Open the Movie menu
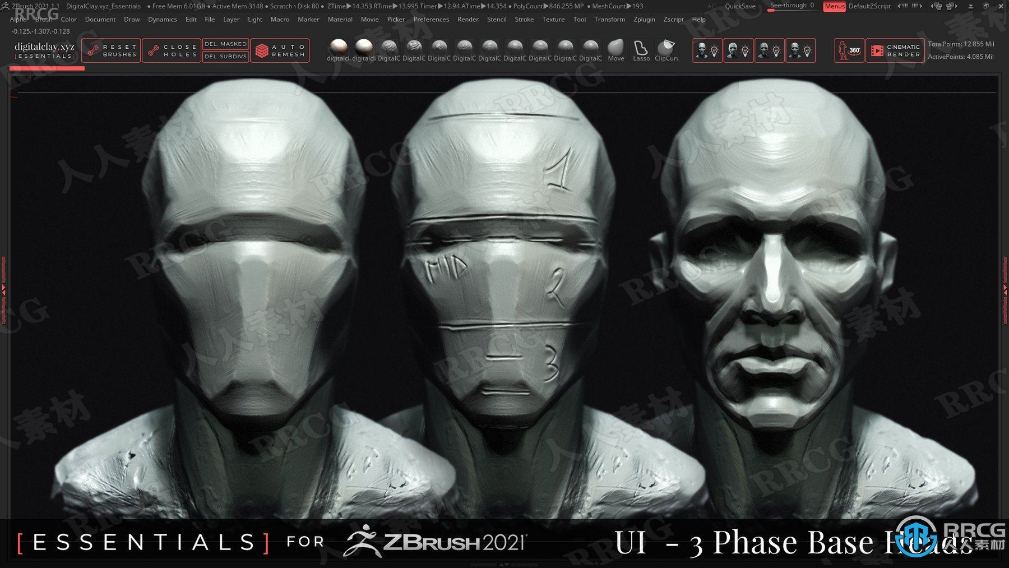This screenshot has width=1009, height=568. (370, 19)
